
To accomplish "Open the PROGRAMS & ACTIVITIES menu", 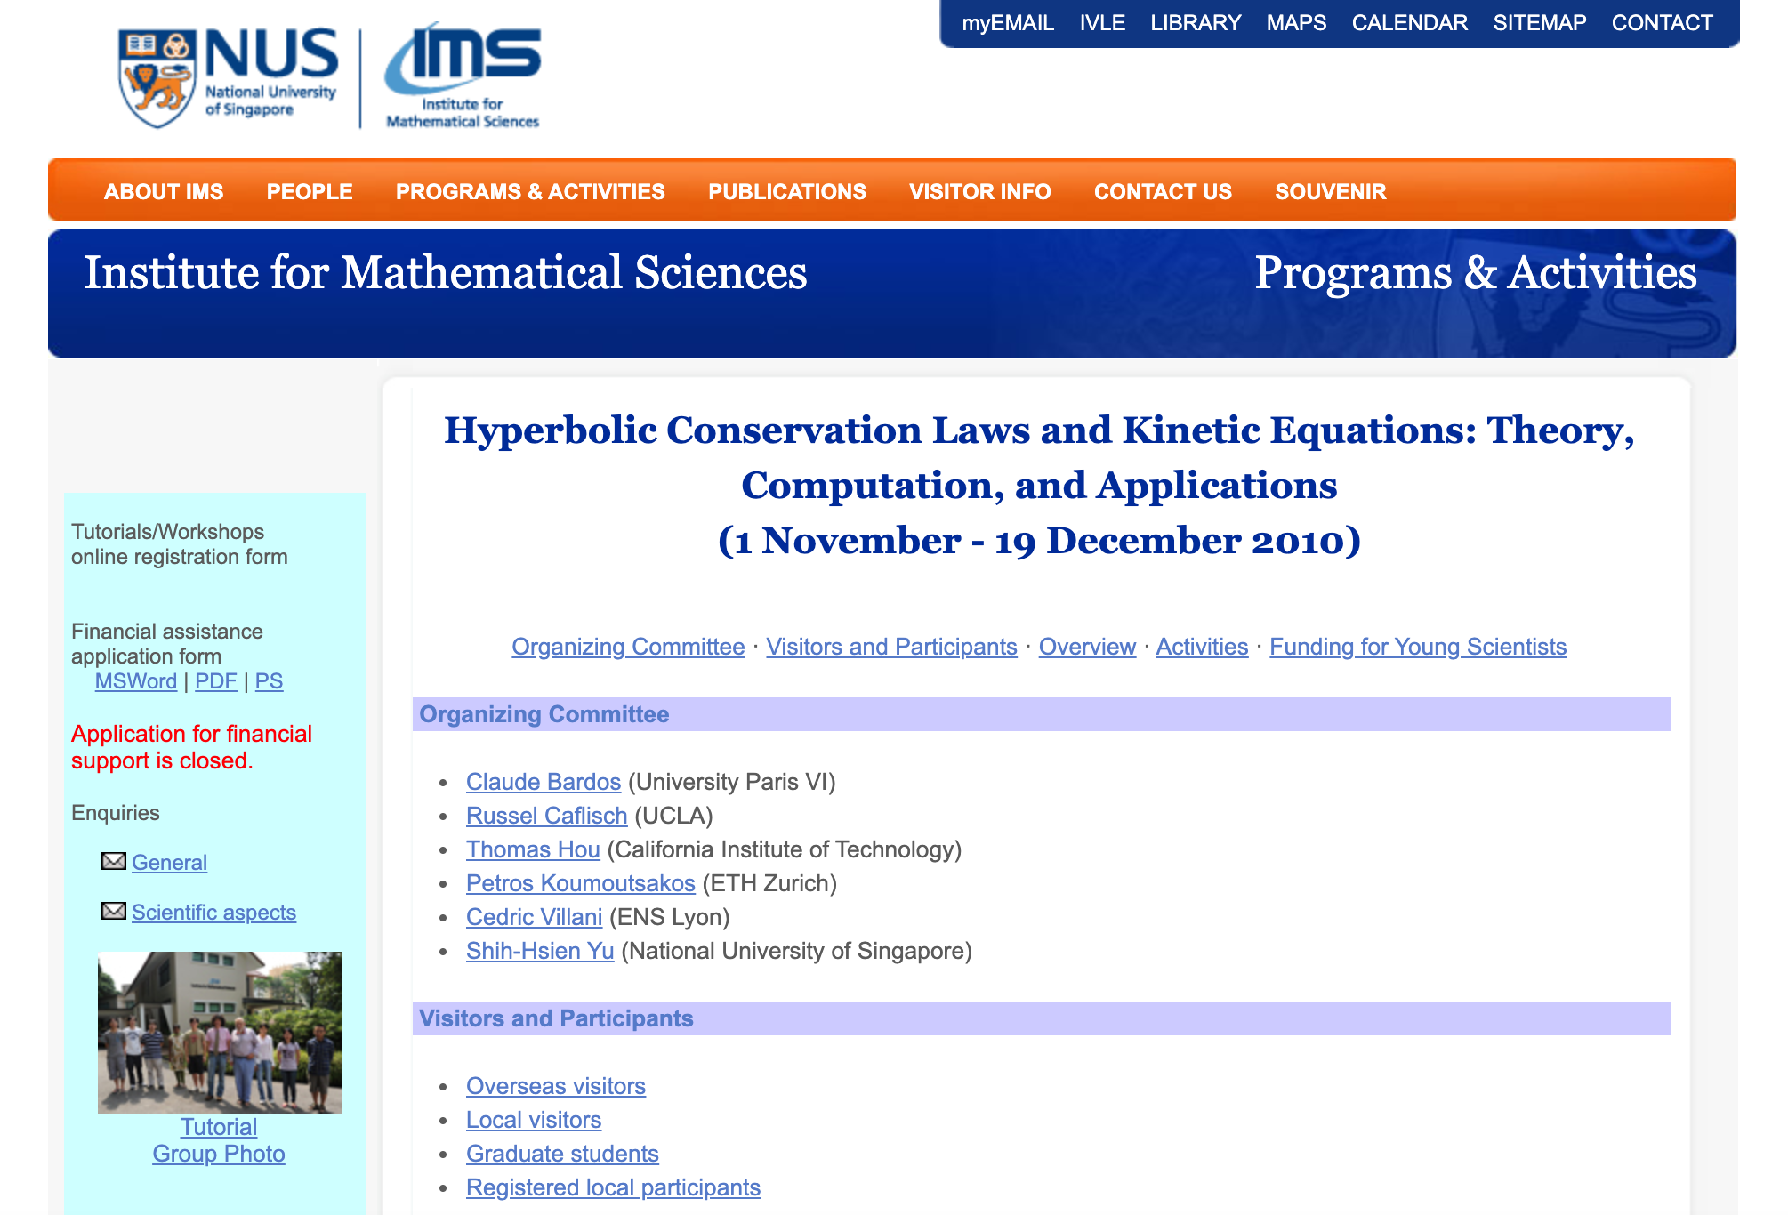I will pos(530,191).
